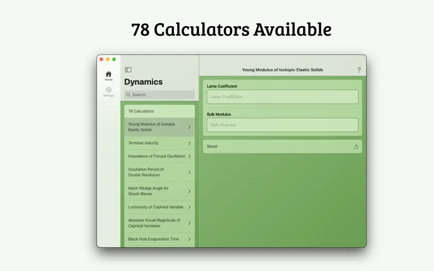Focus the Bulk Modulus input field
This screenshot has height=271, width=434.
pyautogui.click(x=282, y=125)
